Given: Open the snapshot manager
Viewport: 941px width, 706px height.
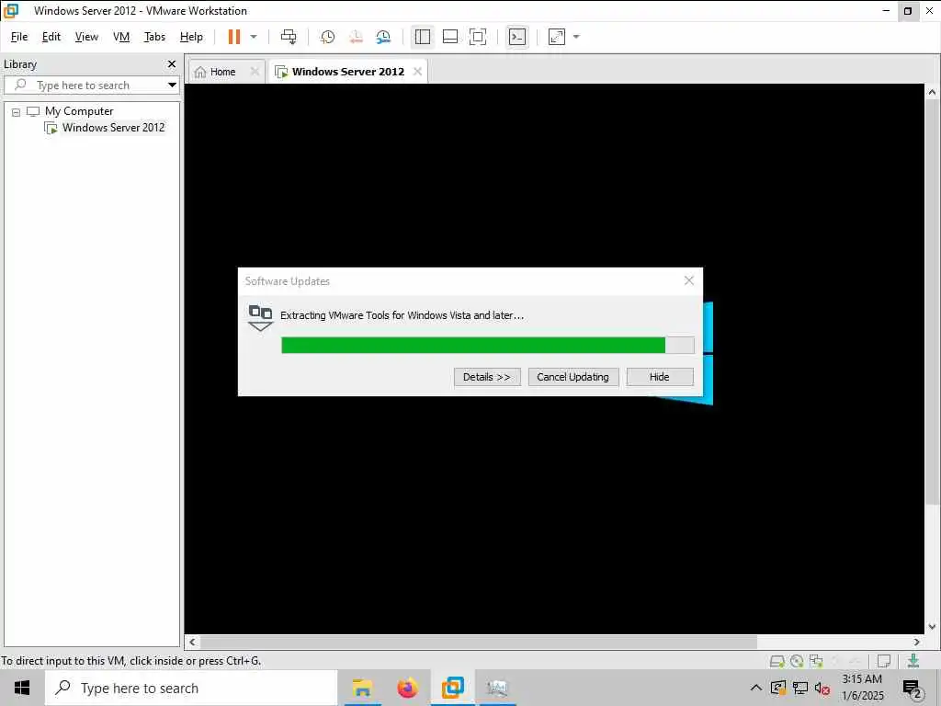Looking at the screenshot, I should click(x=383, y=37).
